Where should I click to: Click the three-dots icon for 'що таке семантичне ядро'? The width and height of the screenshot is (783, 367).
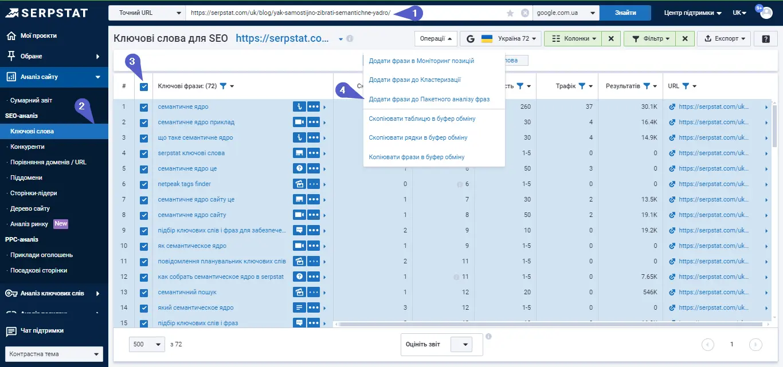coord(313,137)
